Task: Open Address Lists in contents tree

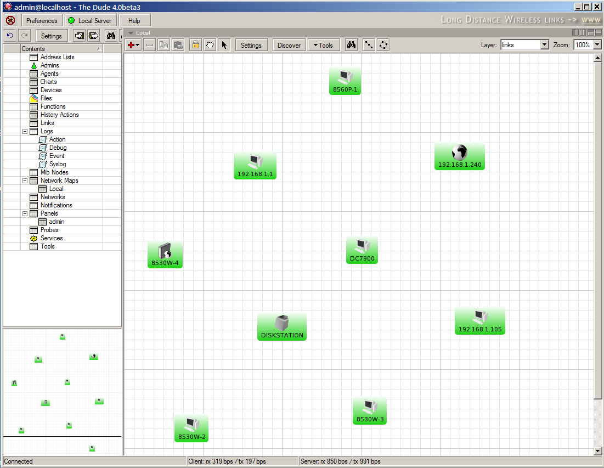Action: [x=58, y=57]
